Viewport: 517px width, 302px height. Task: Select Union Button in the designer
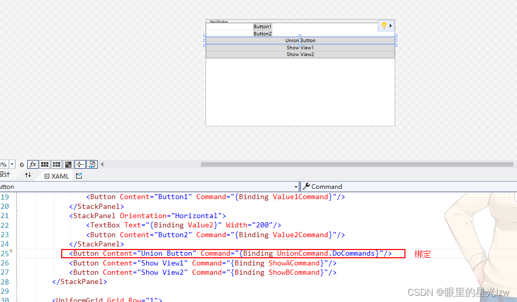pos(300,40)
